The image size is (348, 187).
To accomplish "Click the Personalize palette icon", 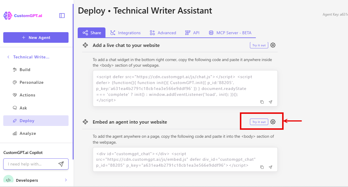I will pyautogui.click(x=15, y=82).
